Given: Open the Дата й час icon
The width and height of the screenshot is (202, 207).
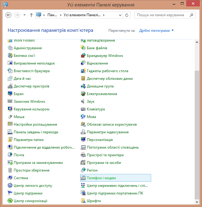Looking at the screenshot, I should coord(10,79).
